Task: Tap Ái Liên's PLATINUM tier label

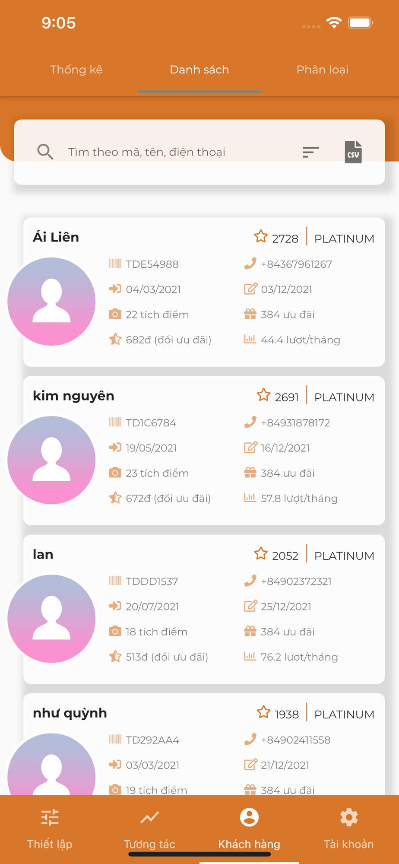Action: point(344,238)
